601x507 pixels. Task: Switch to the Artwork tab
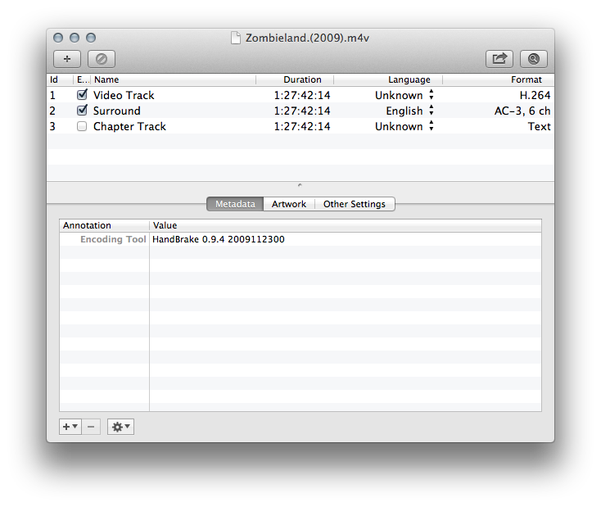[x=289, y=204]
